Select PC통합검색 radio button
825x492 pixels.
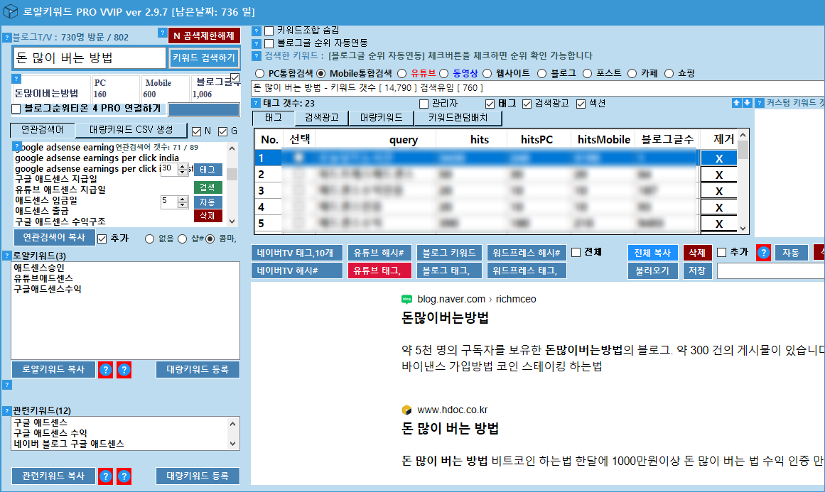coord(259,74)
